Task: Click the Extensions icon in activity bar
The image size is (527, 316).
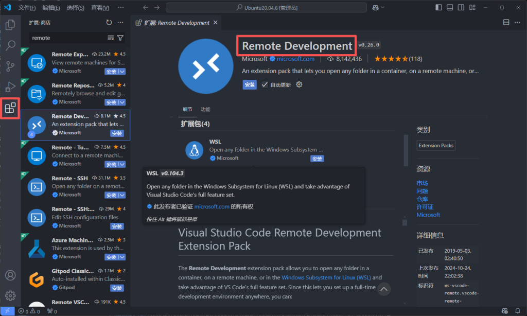Action: tap(10, 108)
